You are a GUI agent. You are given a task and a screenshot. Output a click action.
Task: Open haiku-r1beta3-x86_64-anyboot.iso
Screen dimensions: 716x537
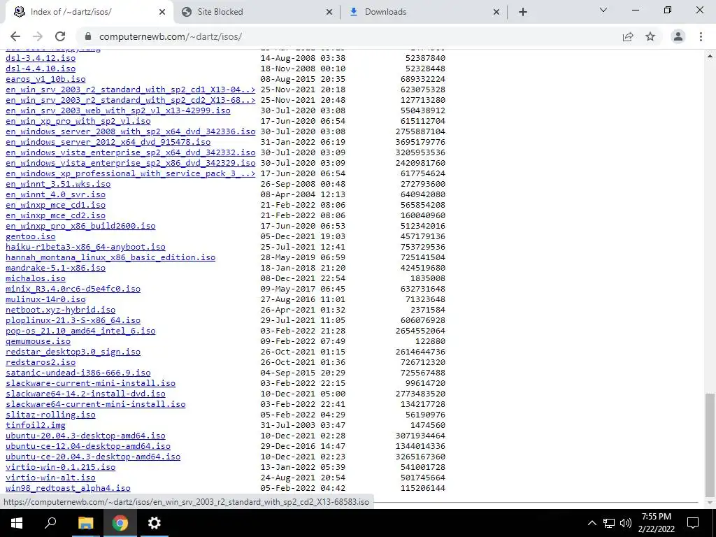[85, 247]
